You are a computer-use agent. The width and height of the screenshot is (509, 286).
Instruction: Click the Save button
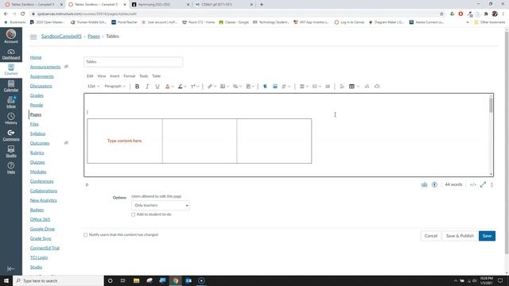[x=487, y=236]
